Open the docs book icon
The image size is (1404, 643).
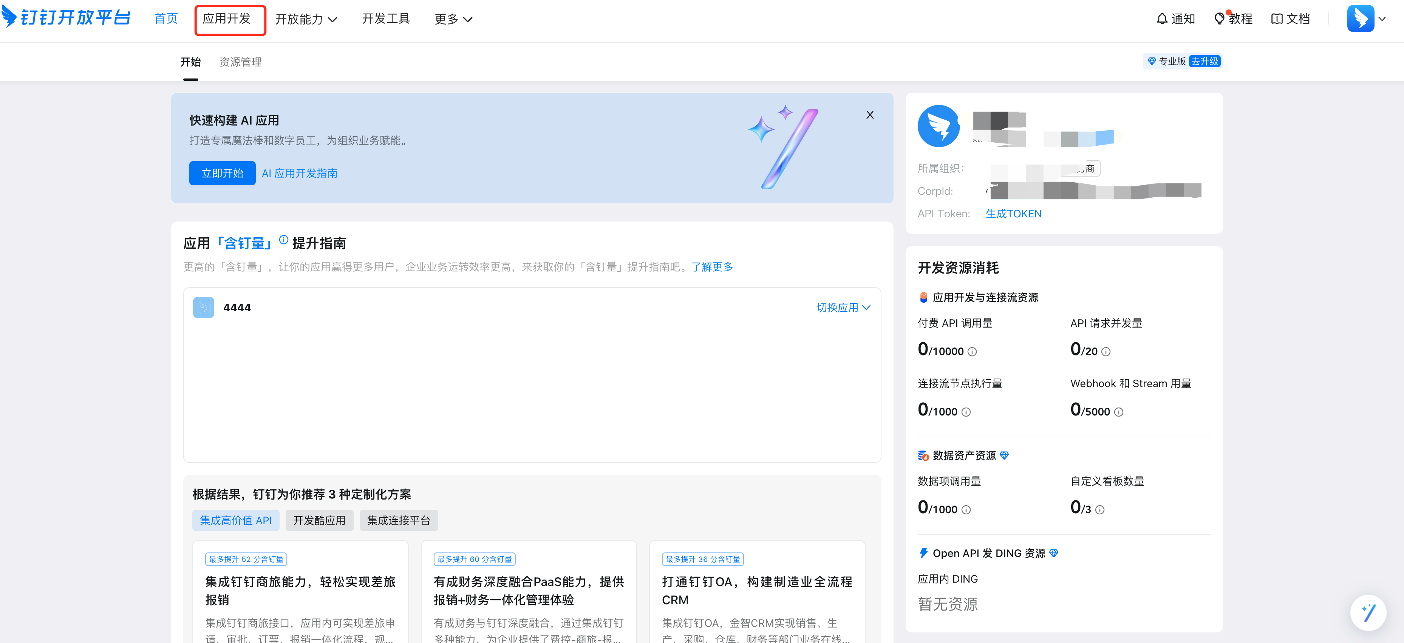pyautogui.click(x=1276, y=19)
